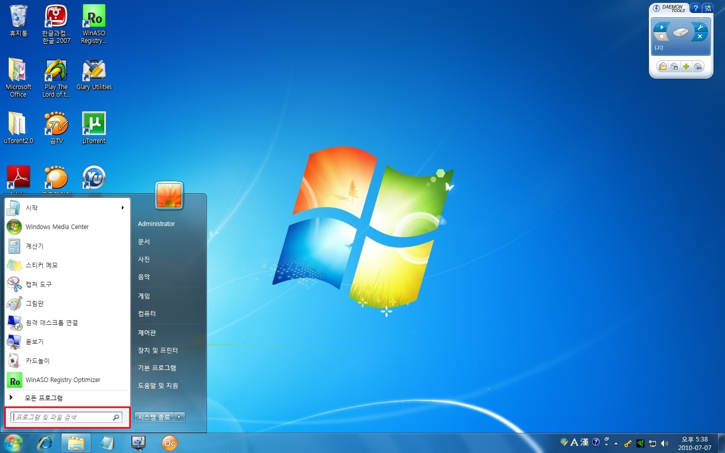The height and width of the screenshot is (453, 725).
Task: Open the shutdown options arrow menu
Action: 180,417
